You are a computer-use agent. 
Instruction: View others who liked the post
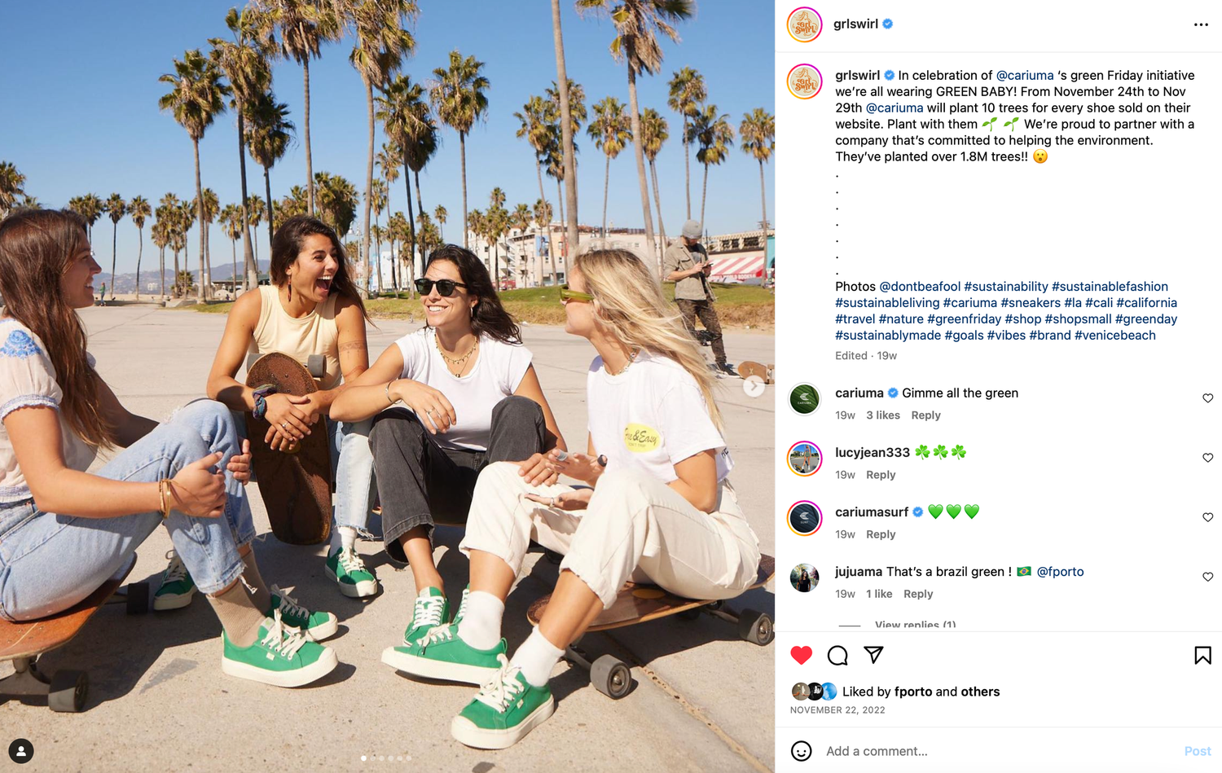click(x=980, y=692)
